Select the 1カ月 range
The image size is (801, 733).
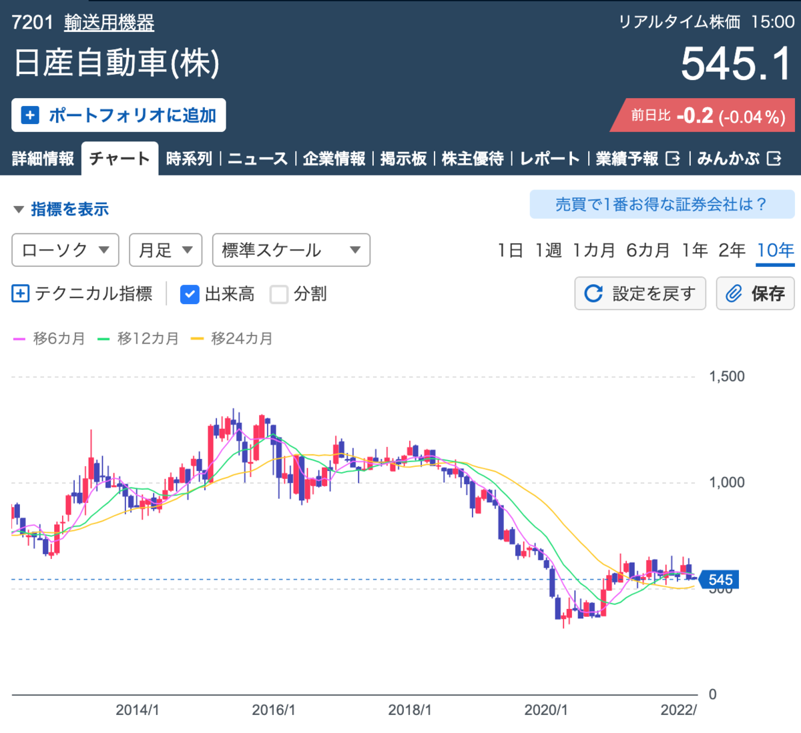click(594, 250)
